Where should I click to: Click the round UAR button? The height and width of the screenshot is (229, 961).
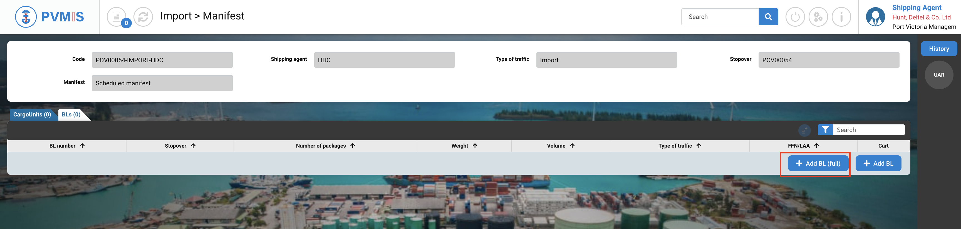(939, 75)
